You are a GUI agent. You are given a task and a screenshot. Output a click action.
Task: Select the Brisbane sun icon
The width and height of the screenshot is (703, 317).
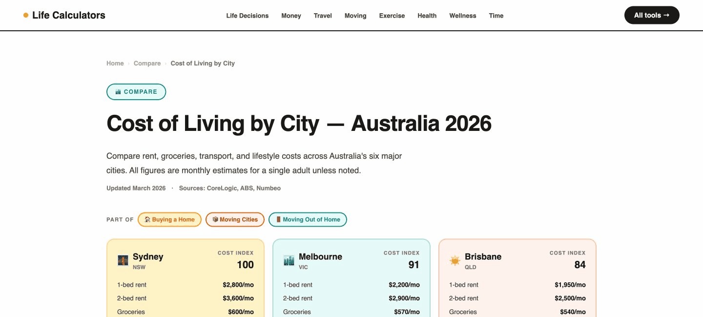click(x=455, y=260)
